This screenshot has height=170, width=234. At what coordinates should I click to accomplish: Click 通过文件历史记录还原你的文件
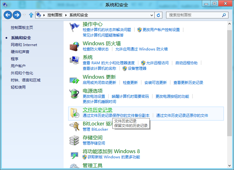click(182, 115)
